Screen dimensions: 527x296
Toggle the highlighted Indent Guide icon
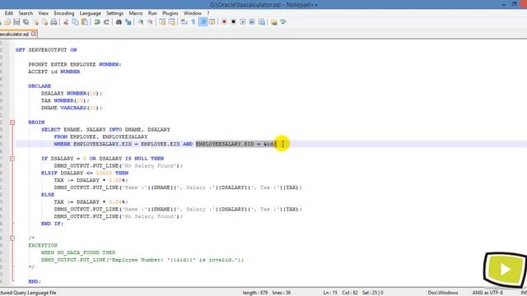[x=203, y=22]
